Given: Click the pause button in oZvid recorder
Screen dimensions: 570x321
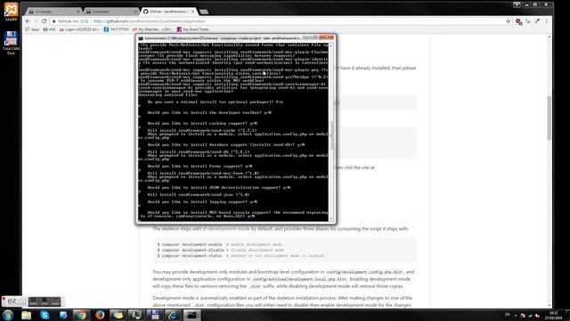Looking at the screenshot, I should click(33, 301).
